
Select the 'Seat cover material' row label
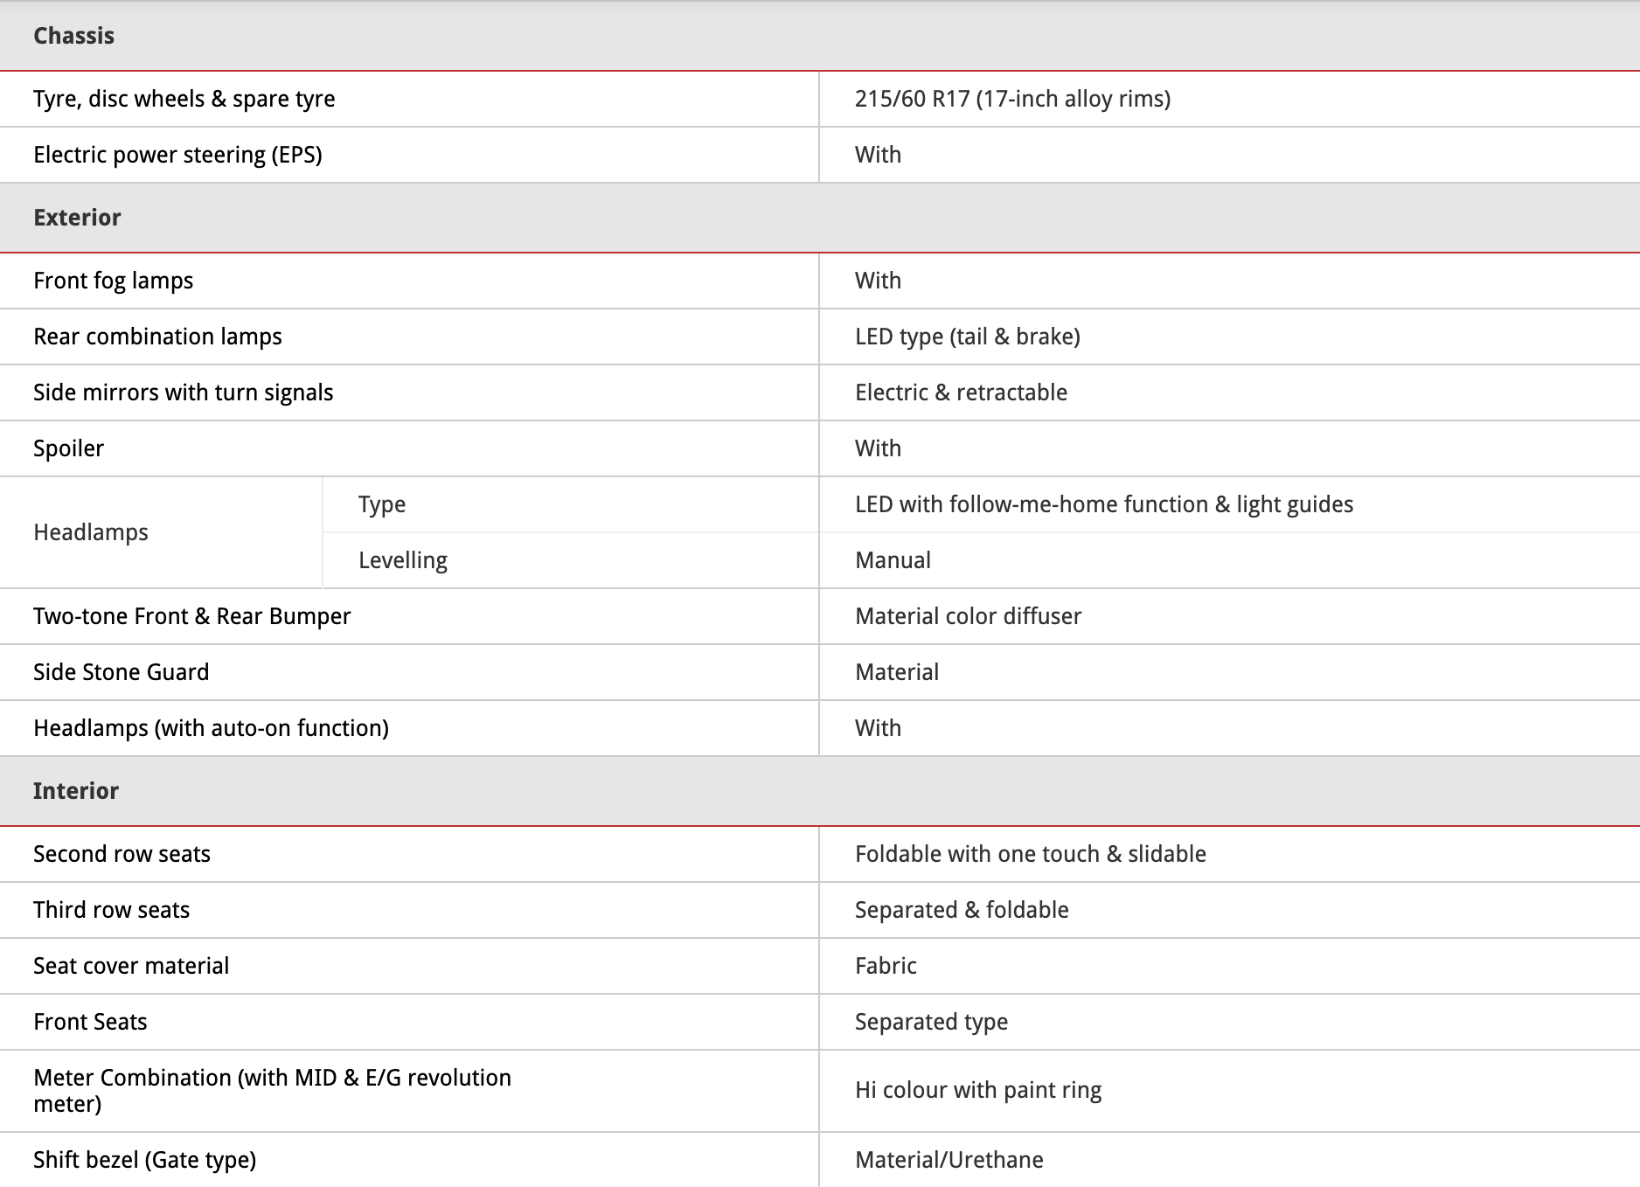point(131,966)
